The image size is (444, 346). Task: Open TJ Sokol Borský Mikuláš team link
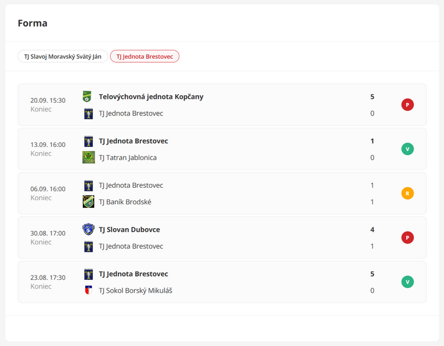(x=136, y=290)
